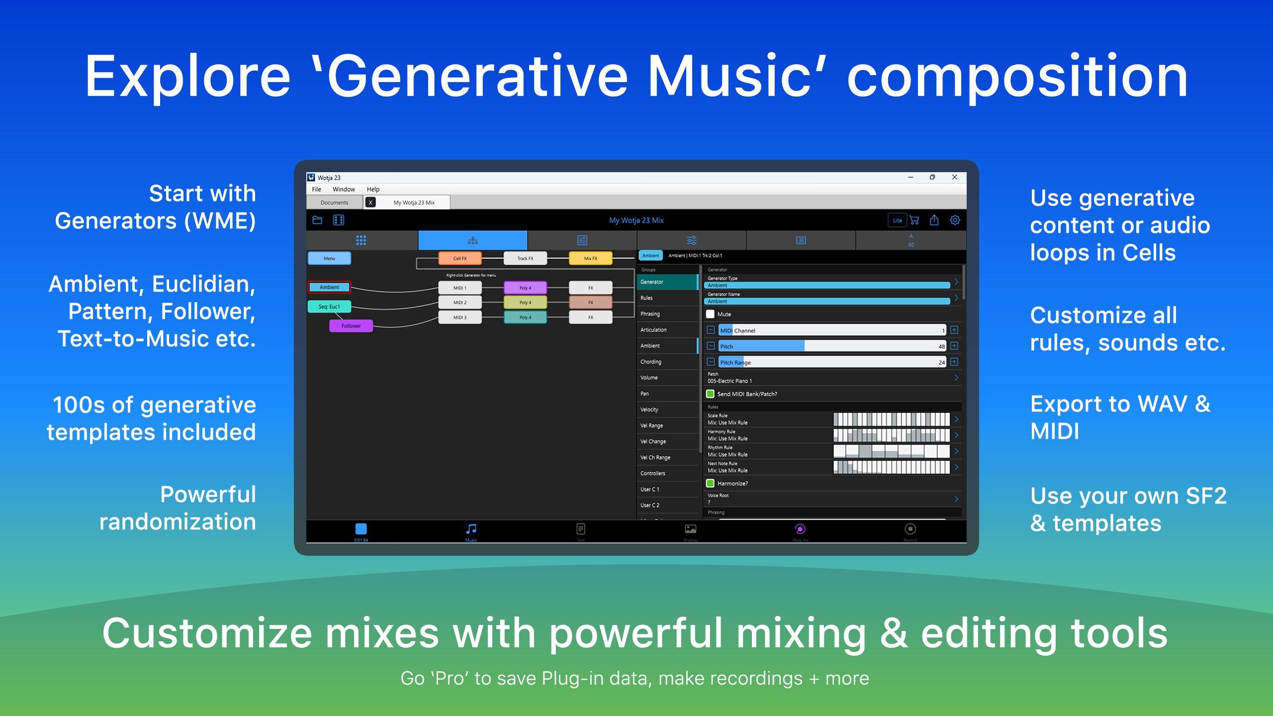Click the Record button icon
Viewport: 1273px width, 716px height.
tap(910, 528)
